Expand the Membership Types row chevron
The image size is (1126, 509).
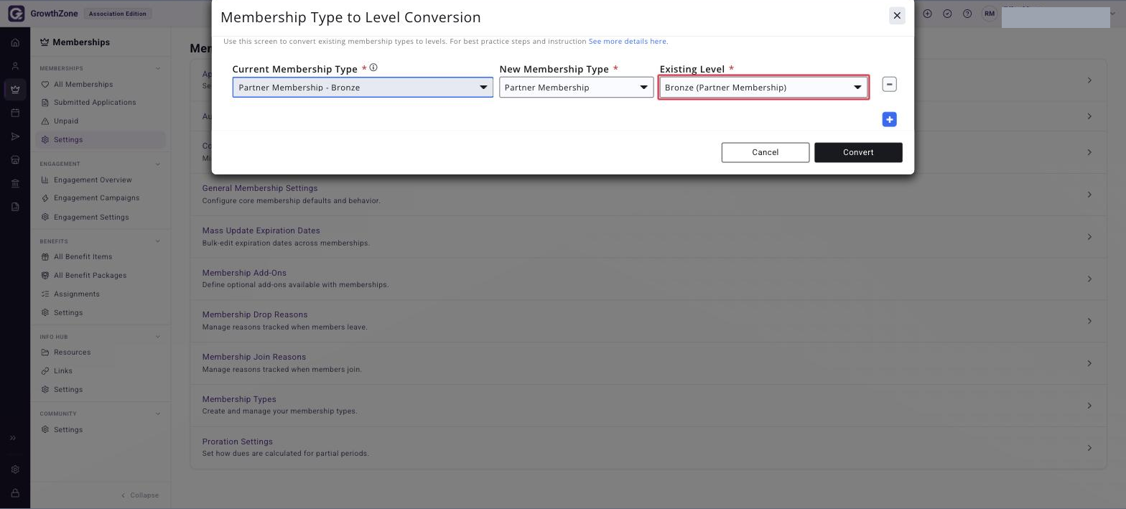pyautogui.click(x=1089, y=406)
